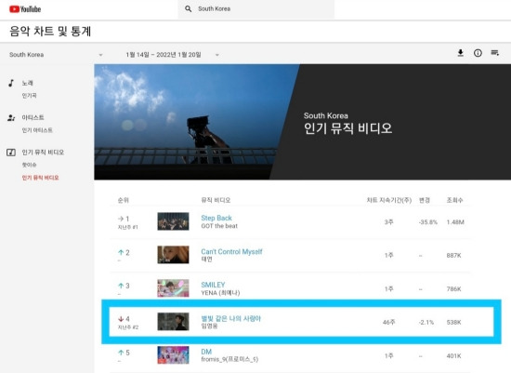The width and height of the screenshot is (511, 373).
Task: Click the music video sidebar icon
Action: [x=11, y=152]
